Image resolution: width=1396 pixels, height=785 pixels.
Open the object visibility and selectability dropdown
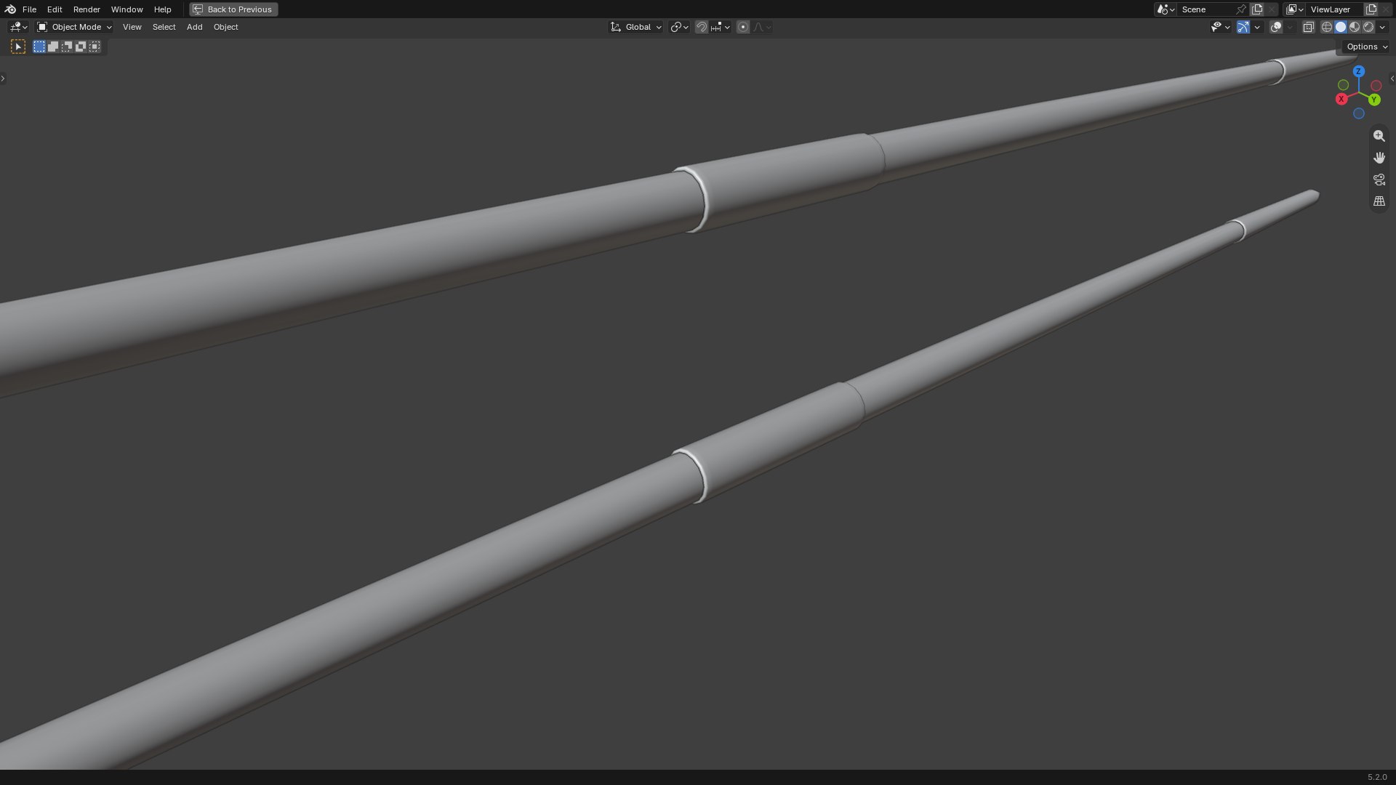[1220, 27]
